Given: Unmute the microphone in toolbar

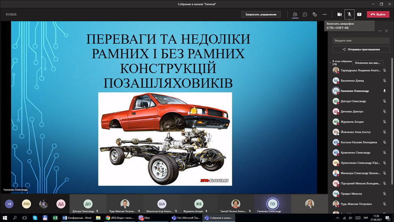Looking at the screenshot, I should [349, 14].
